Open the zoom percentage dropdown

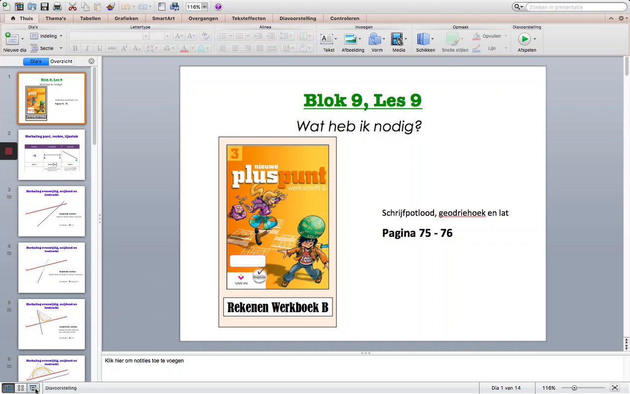pyautogui.click(x=204, y=7)
